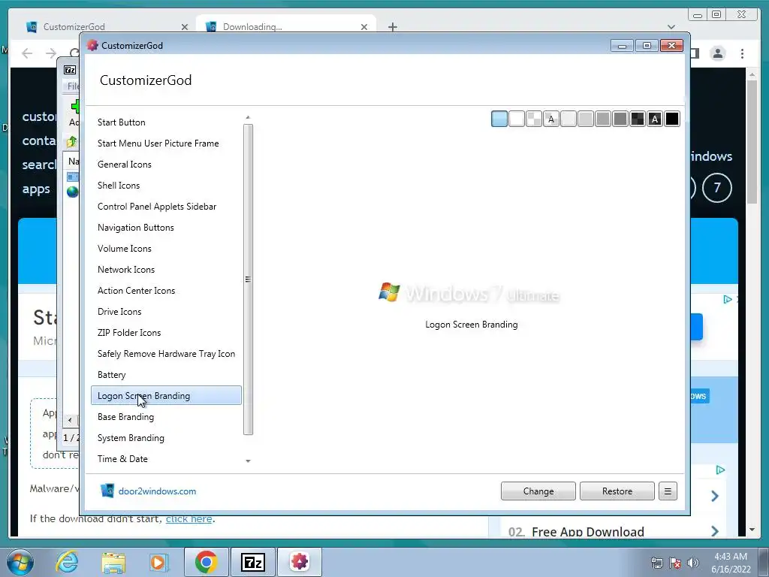Select System Branding category

coord(166,438)
